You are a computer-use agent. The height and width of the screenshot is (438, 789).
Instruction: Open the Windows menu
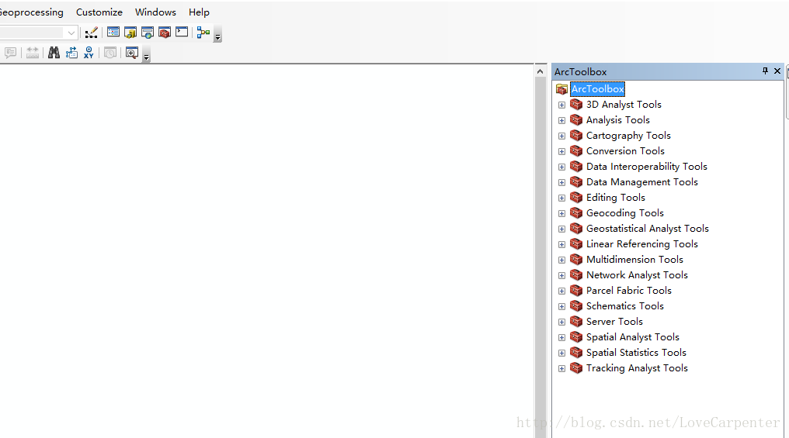(155, 12)
